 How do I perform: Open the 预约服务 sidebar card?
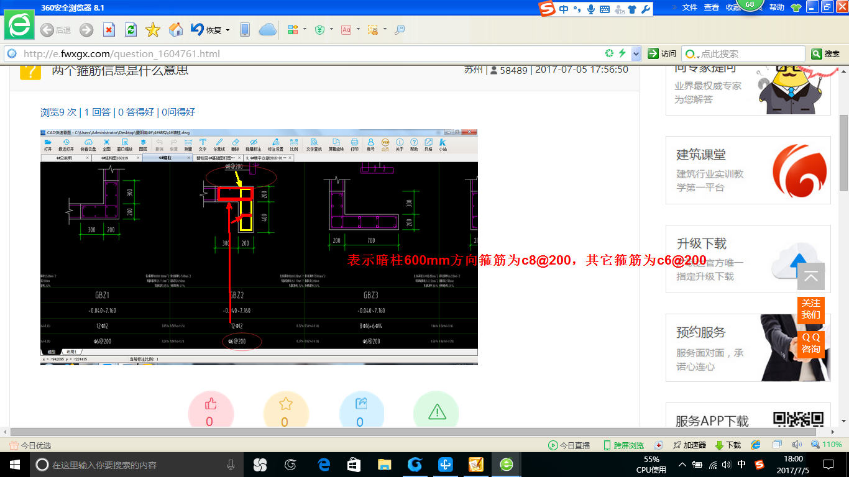tap(748, 348)
